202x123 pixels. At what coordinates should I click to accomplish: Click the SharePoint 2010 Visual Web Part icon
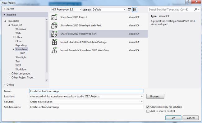(54, 34)
